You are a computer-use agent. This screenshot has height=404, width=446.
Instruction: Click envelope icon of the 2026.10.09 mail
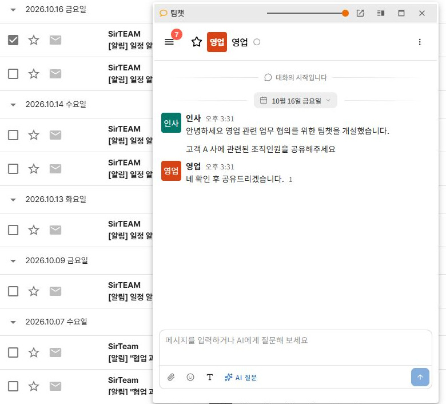tap(55, 291)
